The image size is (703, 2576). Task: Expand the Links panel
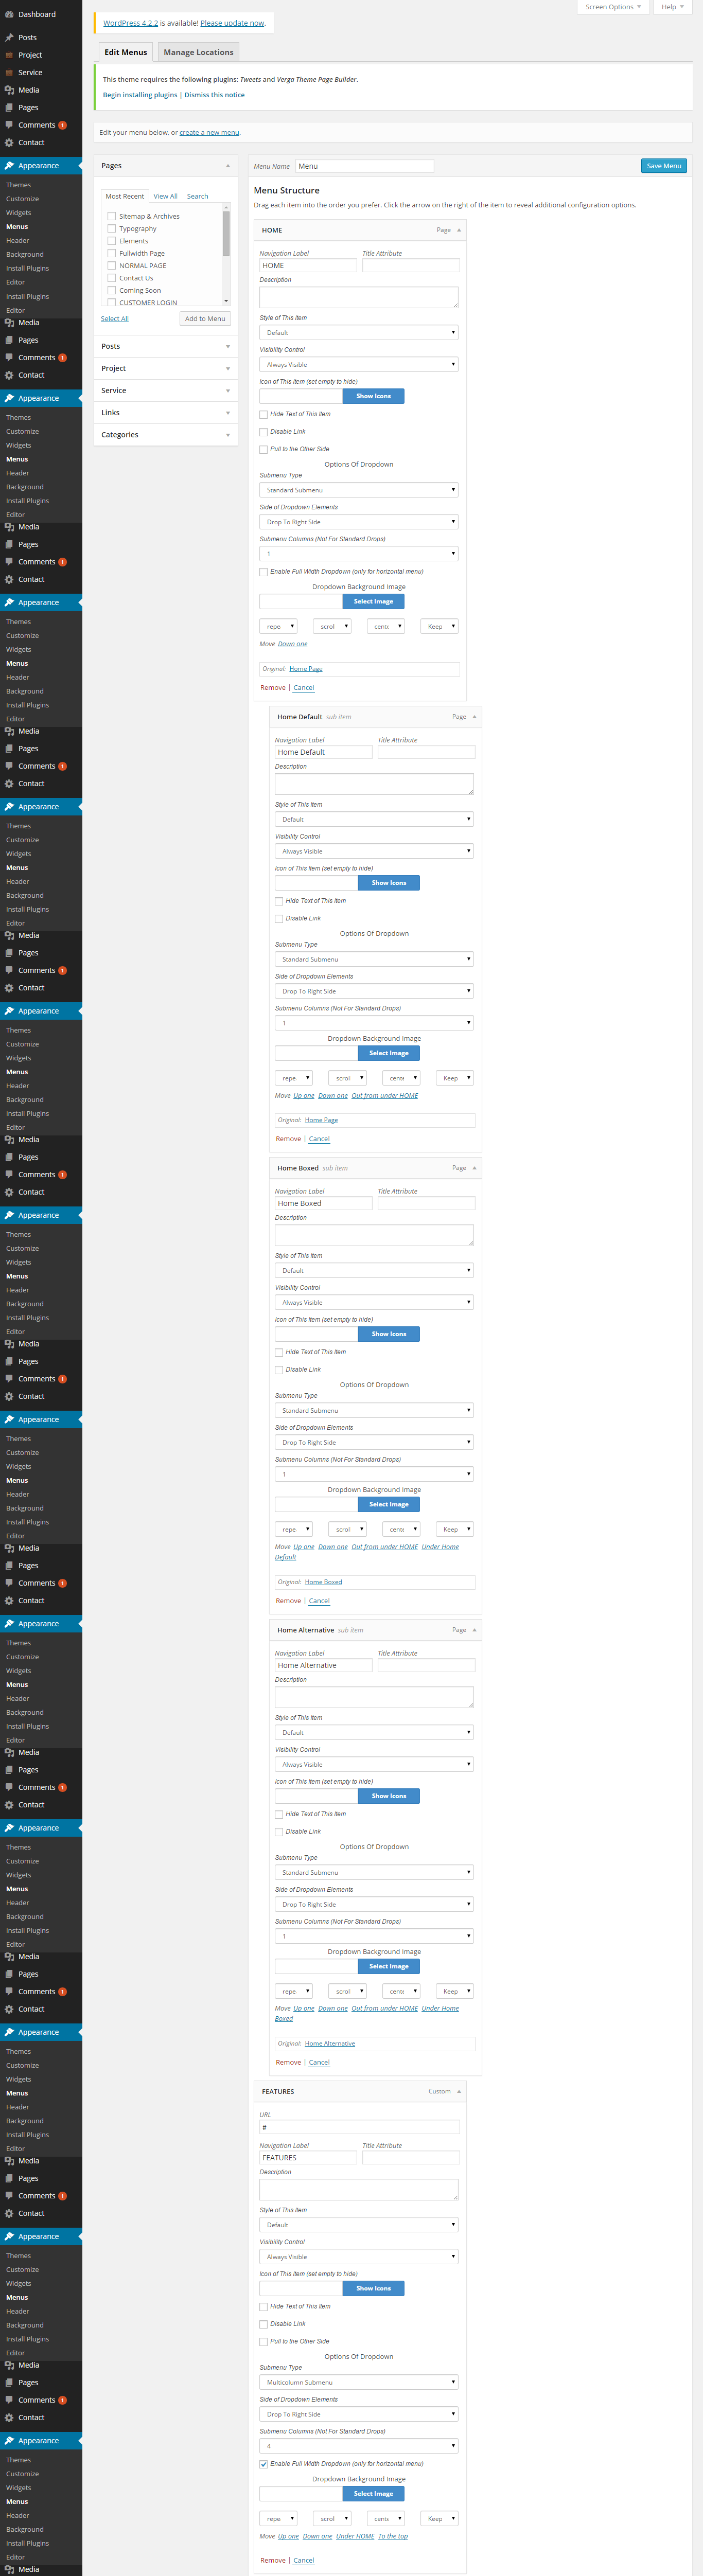click(228, 413)
